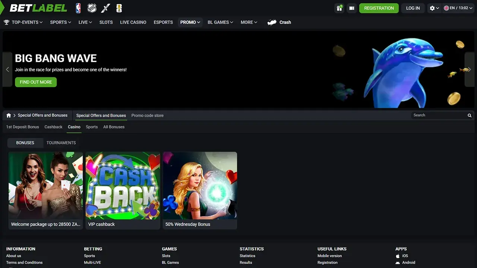Expand the SPORTS menu
Viewport: 477px width, 268px height.
tap(60, 22)
